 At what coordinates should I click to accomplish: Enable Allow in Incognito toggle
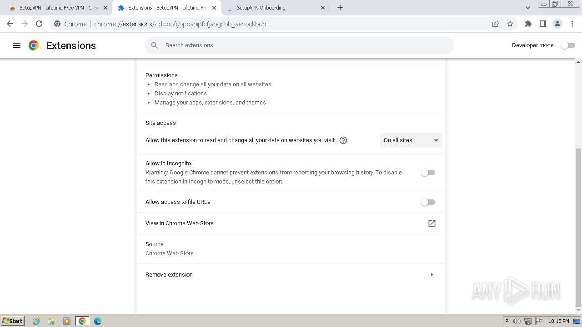coord(428,173)
